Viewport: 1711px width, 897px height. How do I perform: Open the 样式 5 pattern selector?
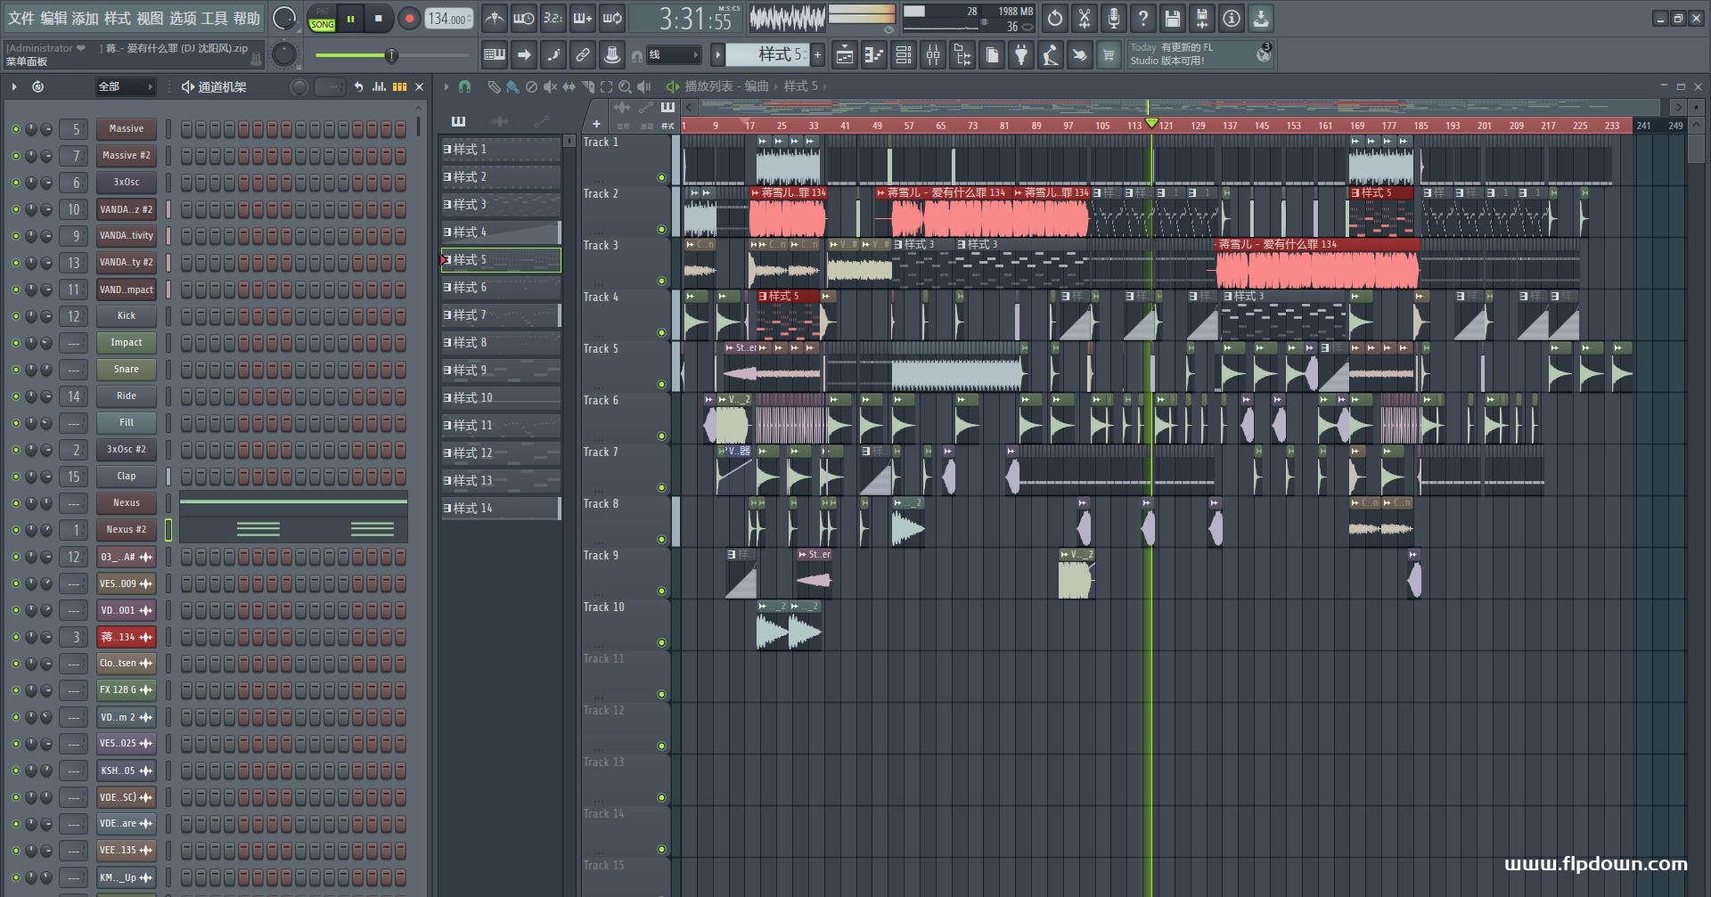[766, 55]
